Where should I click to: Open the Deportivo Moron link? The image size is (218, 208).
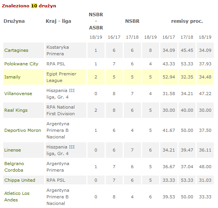click(23, 130)
